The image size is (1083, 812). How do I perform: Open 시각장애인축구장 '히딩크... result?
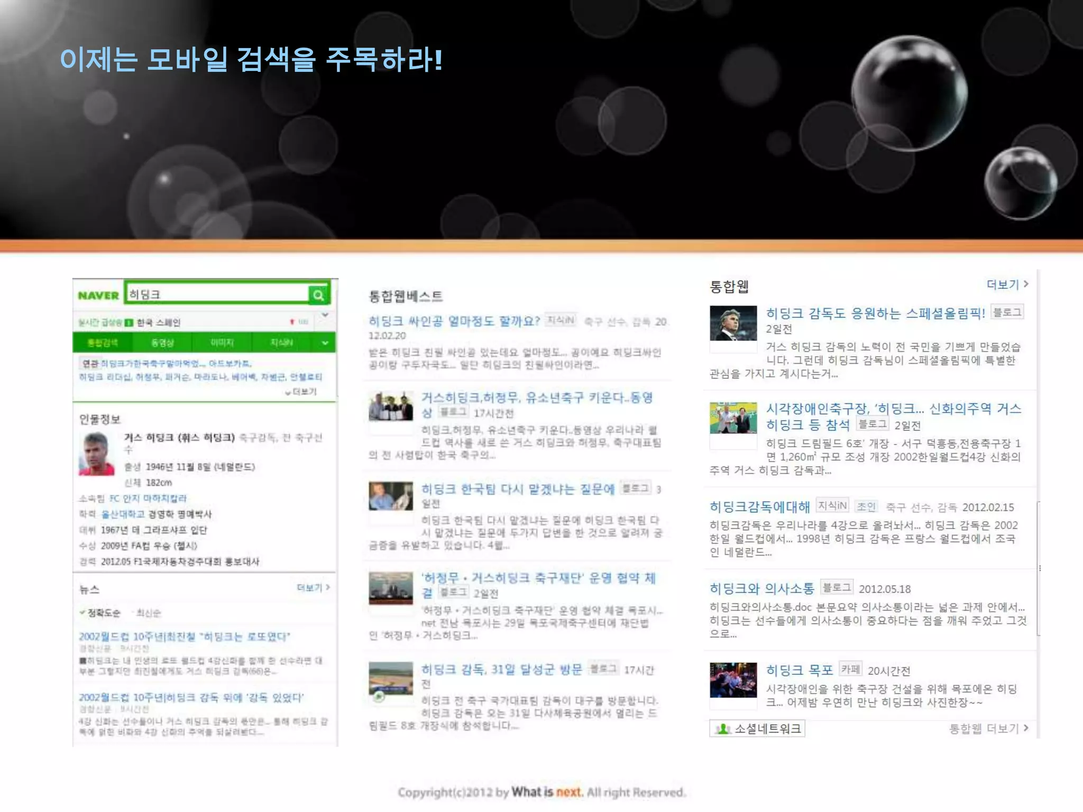[894, 417]
